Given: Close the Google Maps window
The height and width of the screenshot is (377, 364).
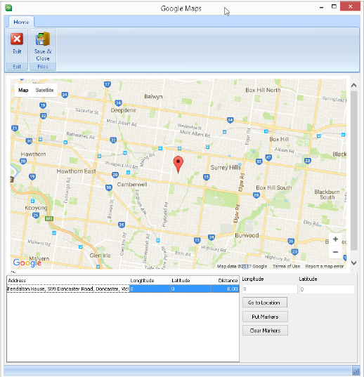Looking at the screenshot, I should coord(350,6).
